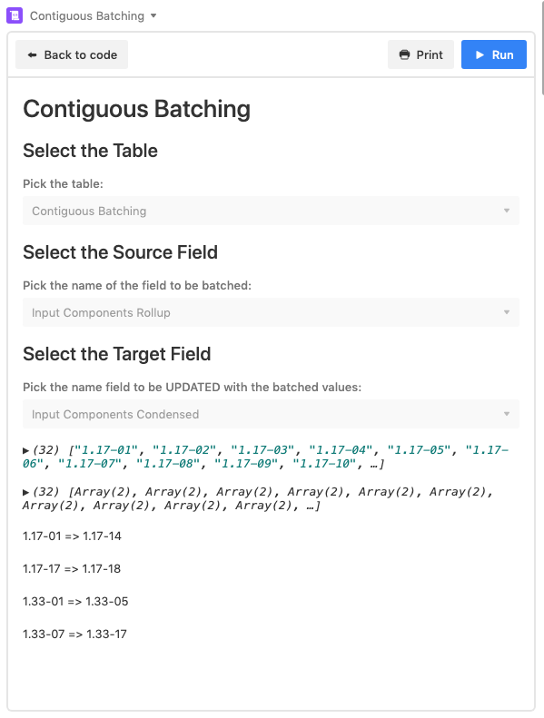Click the left arrow icon beside Back to code
This screenshot has height=718, width=544.
coord(32,55)
